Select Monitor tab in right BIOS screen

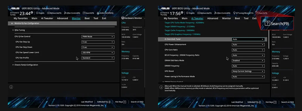click(x=227, y=18)
